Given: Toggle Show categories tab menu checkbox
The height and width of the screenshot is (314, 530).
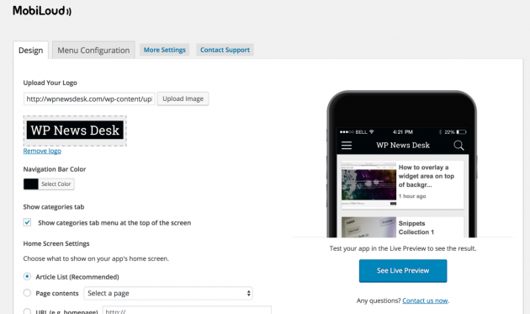Looking at the screenshot, I should pos(28,222).
